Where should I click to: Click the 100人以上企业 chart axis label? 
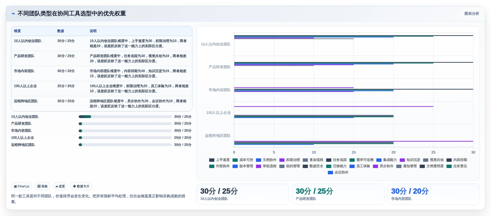pos(219,113)
